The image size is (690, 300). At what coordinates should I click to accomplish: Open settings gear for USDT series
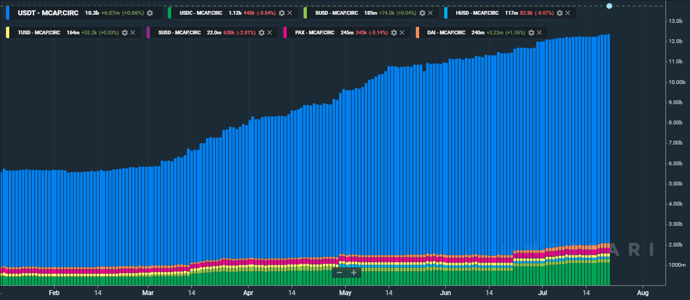tap(150, 13)
